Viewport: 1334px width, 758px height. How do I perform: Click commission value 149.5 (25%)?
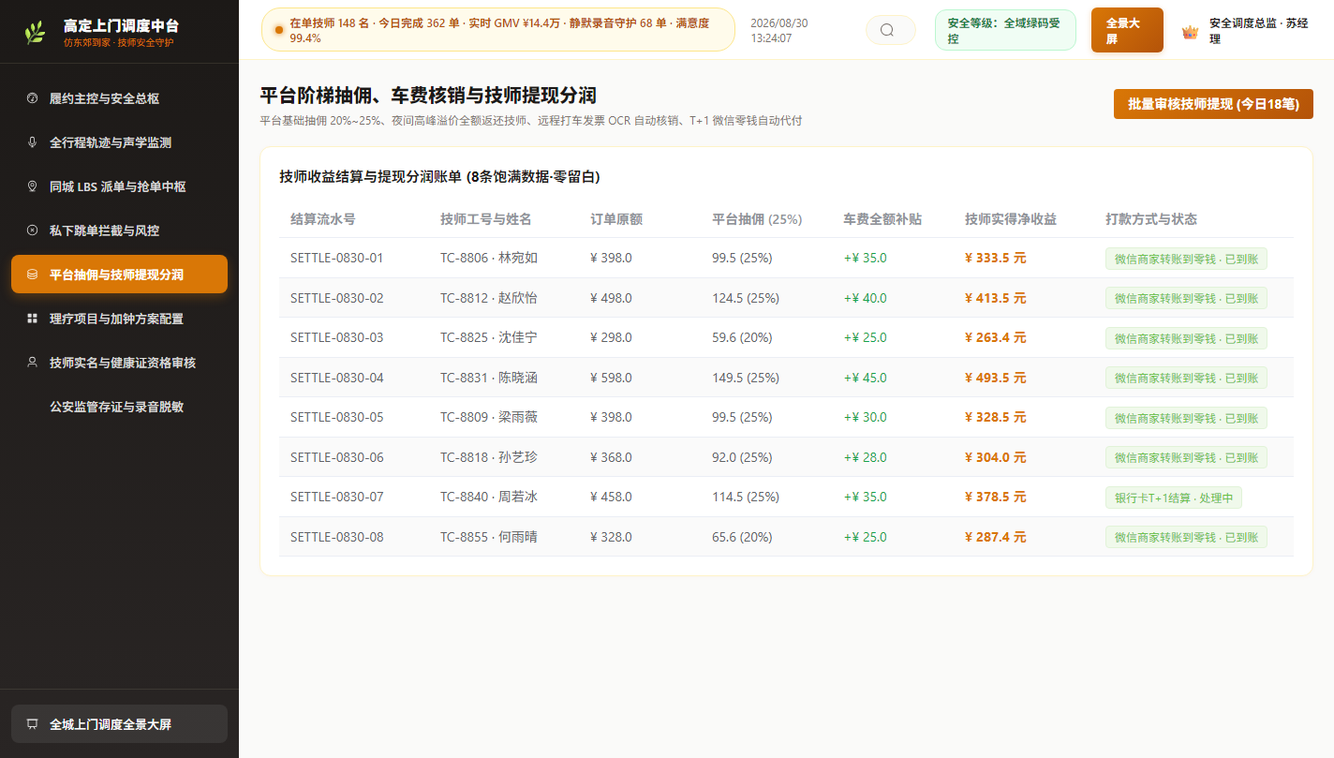pos(746,378)
